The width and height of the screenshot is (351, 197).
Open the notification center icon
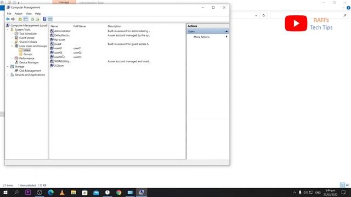point(344,192)
